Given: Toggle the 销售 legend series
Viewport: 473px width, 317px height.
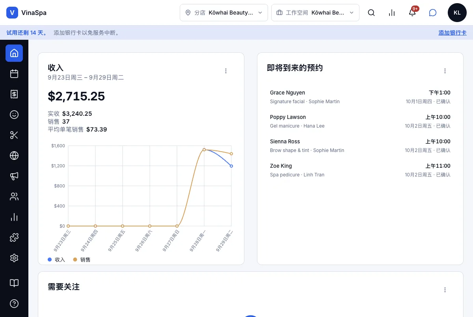Looking at the screenshot, I should (x=82, y=260).
